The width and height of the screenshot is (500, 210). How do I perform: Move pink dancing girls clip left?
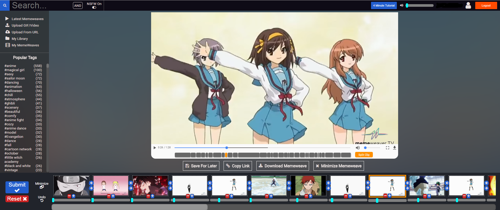tap(91, 183)
